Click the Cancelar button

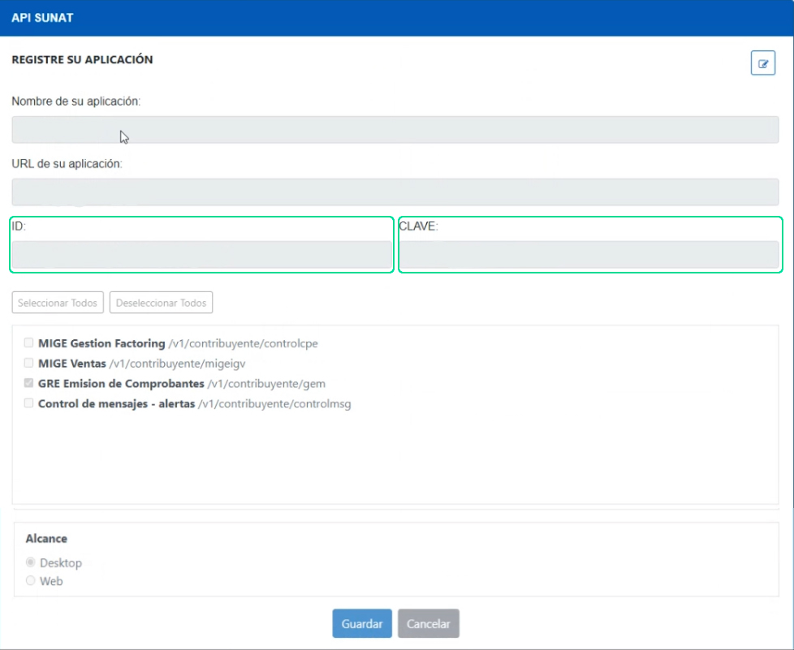(x=429, y=624)
